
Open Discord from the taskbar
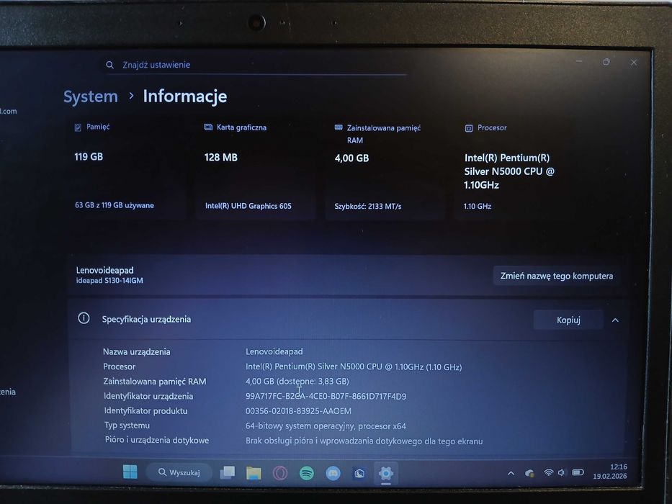333,474
